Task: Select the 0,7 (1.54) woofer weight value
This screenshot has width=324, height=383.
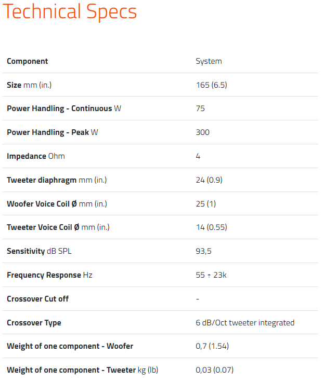Action: click(x=212, y=346)
